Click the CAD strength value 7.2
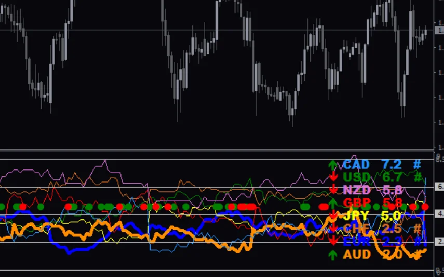 click(x=392, y=165)
